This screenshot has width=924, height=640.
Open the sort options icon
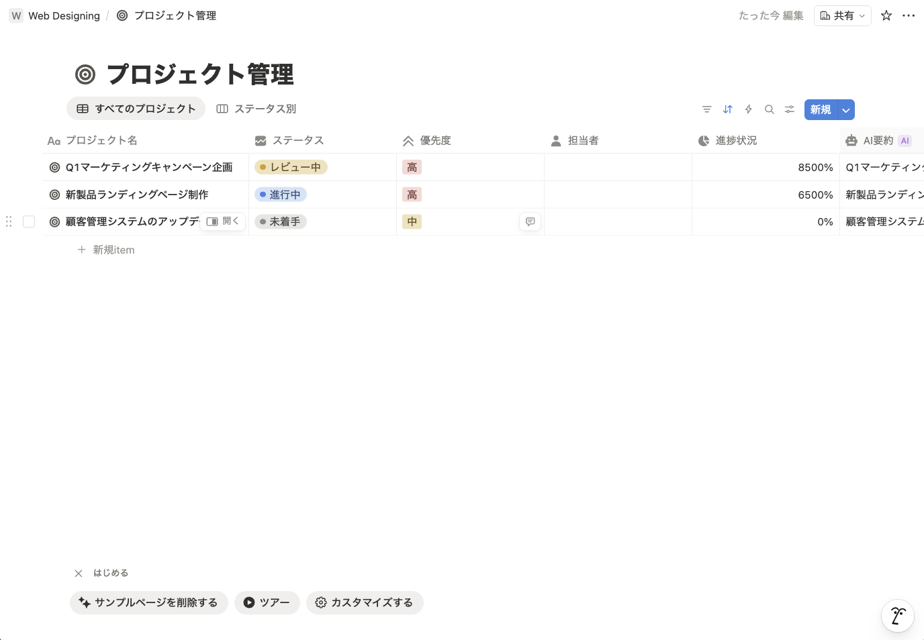click(x=728, y=109)
